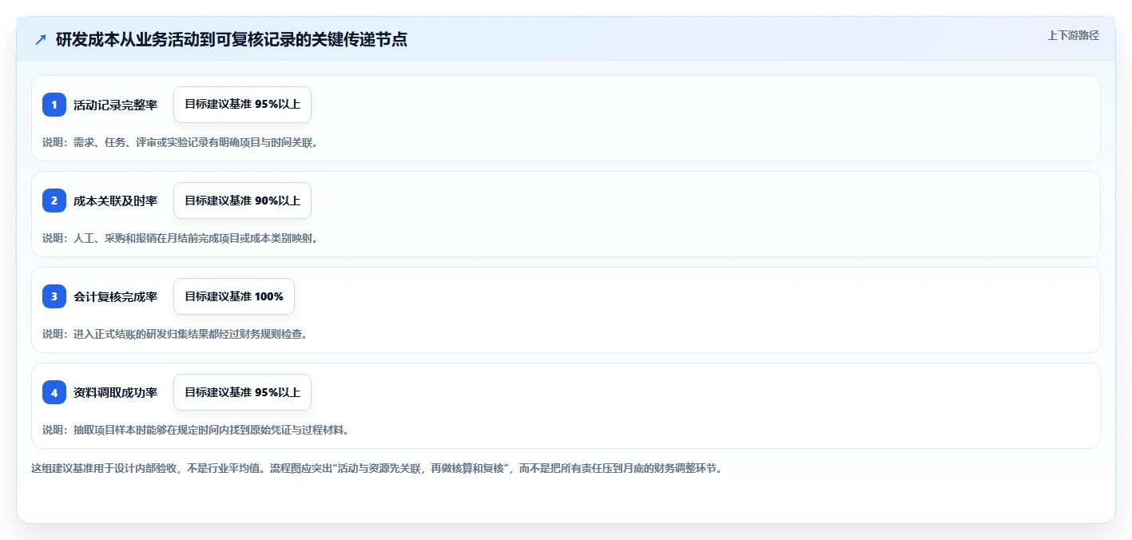Click the description about 进入正式结账的研发归集结果
The width and height of the screenshot is (1132, 540).
pyautogui.click(x=175, y=334)
